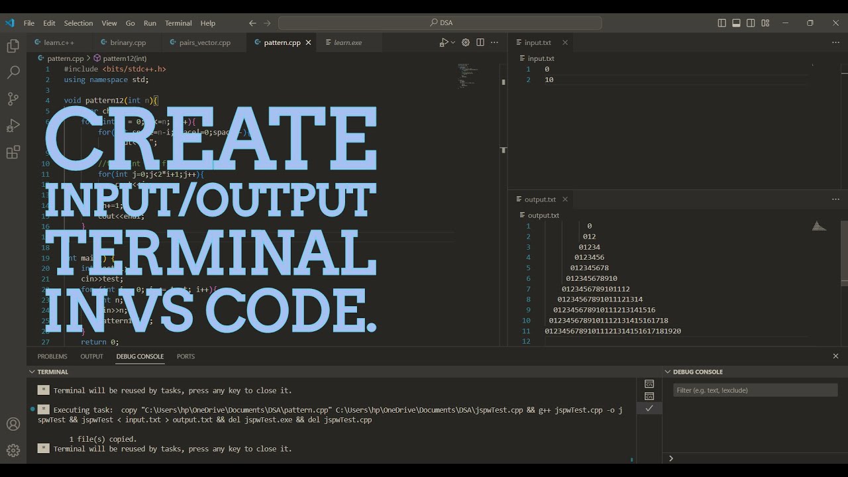The height and width of the screenshot is (477, 848).
Task: Switch to pairs_vector.cpp tab
Action: click(x=204, y=42)
